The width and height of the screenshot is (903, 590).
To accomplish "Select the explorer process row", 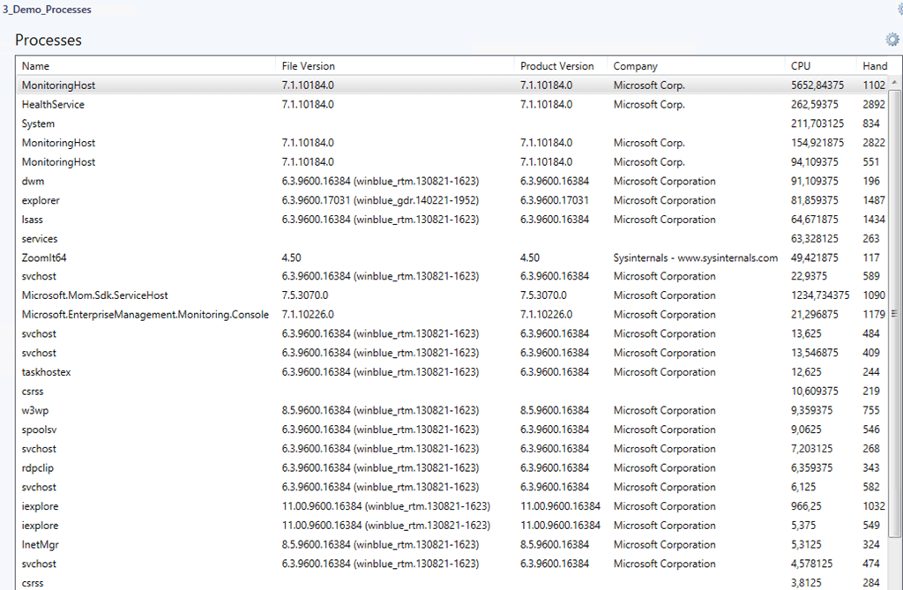I will click(x=452, y=200).
